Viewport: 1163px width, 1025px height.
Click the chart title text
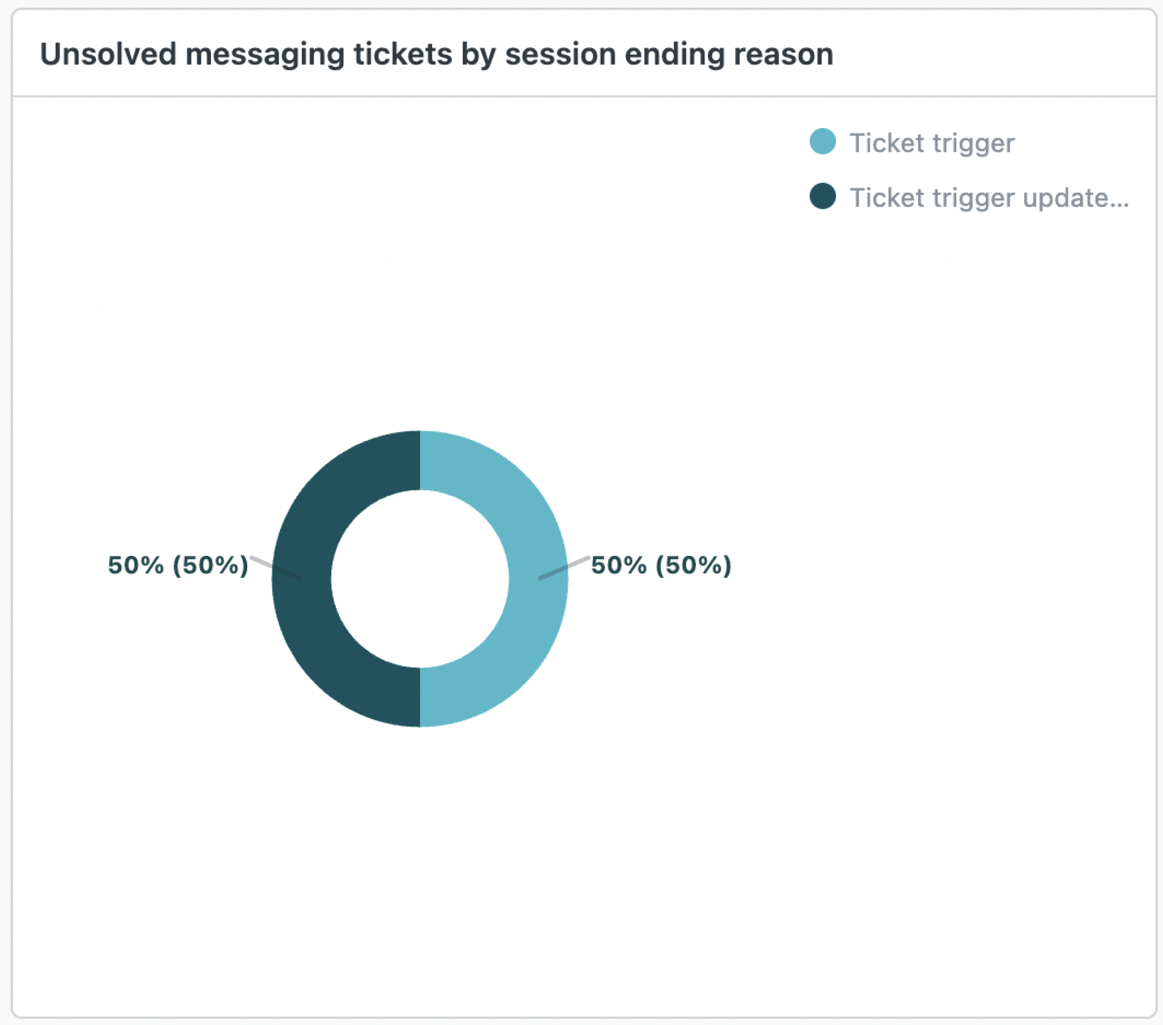coord(436,55)
